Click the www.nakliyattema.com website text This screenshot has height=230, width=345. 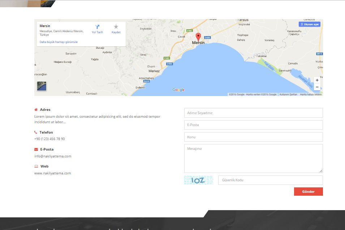click(53, 173)
